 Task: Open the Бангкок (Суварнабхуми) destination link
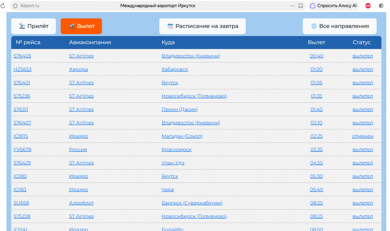192,203
